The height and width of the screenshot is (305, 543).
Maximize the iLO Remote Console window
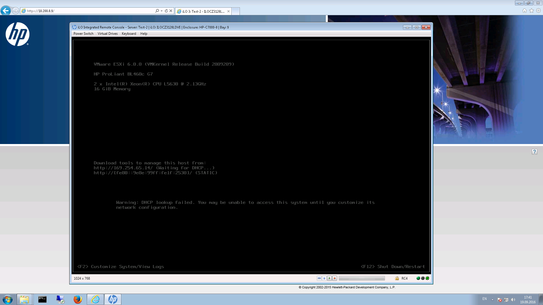point(417,27)
